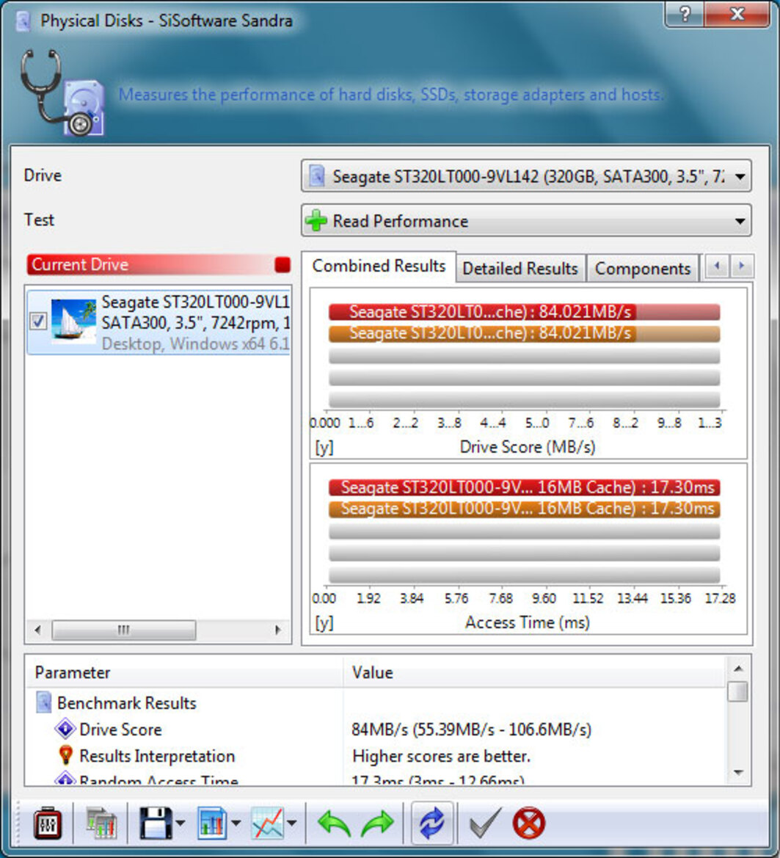Click the 'Access Time (ms)' axis label
This screenshot has width=780, height=858.
click(x=528, y=622)
